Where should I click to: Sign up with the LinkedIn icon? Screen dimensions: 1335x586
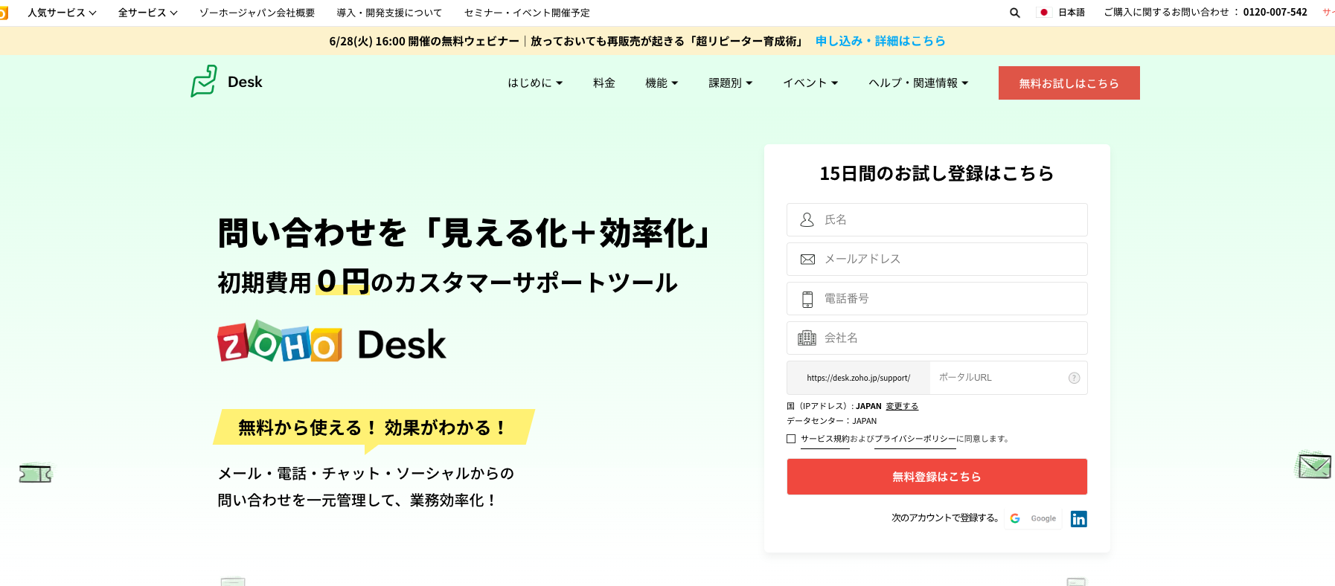pyautogui.click(x=1078, y=519)
